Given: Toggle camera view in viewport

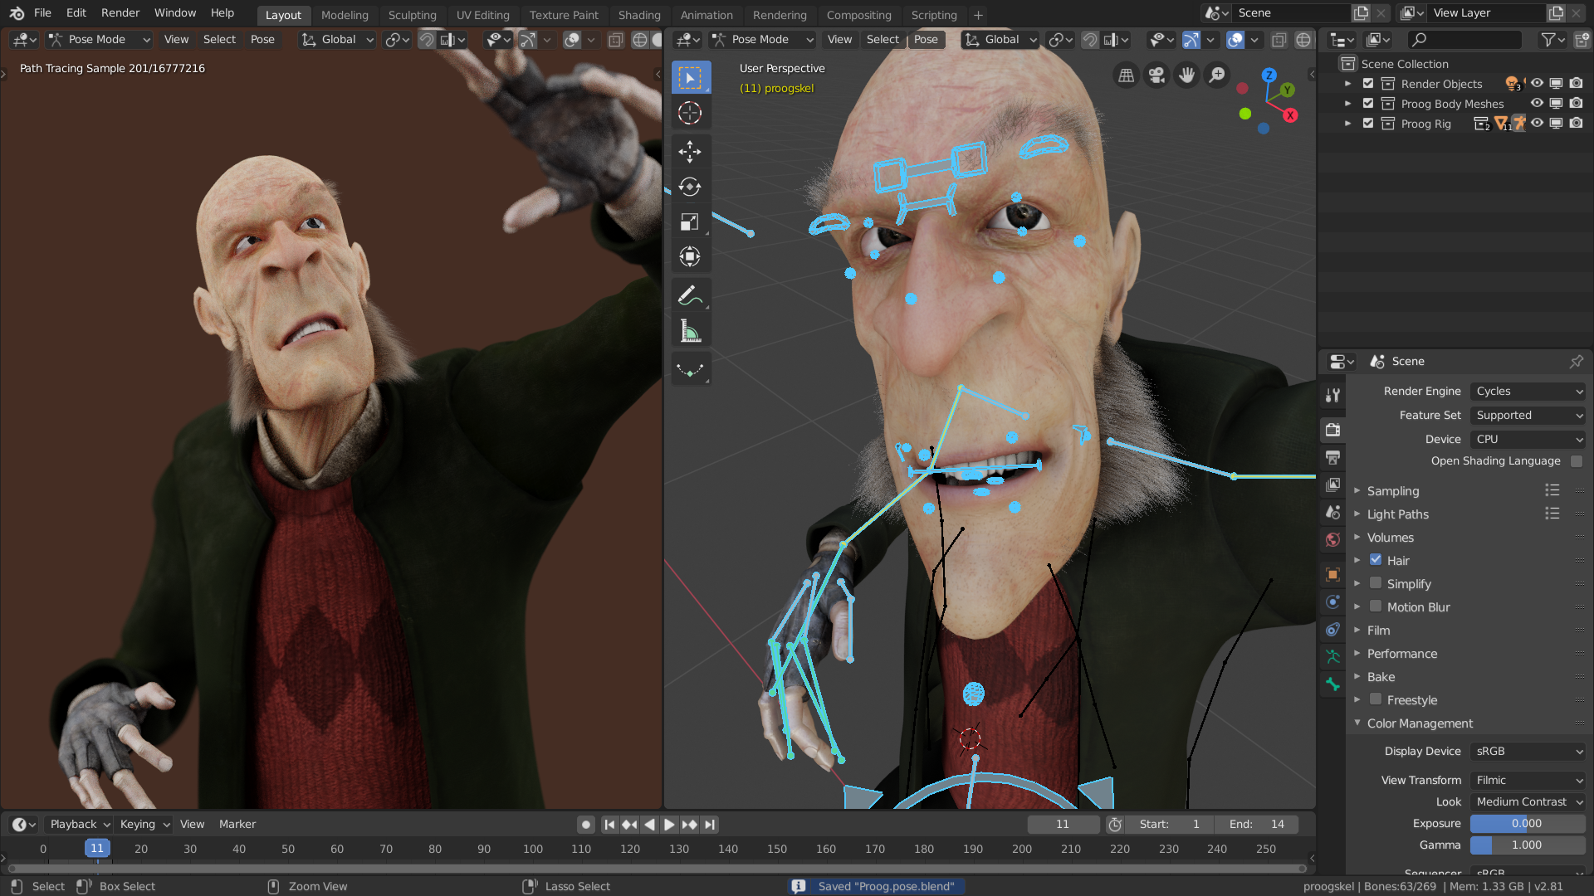Looking at the screenshot, I should [x=1156, y=75].
